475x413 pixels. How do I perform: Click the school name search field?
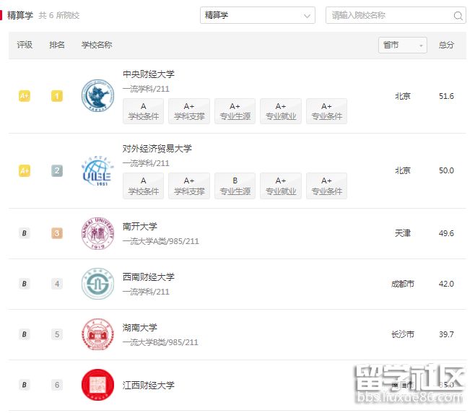[x=396, y=15]
